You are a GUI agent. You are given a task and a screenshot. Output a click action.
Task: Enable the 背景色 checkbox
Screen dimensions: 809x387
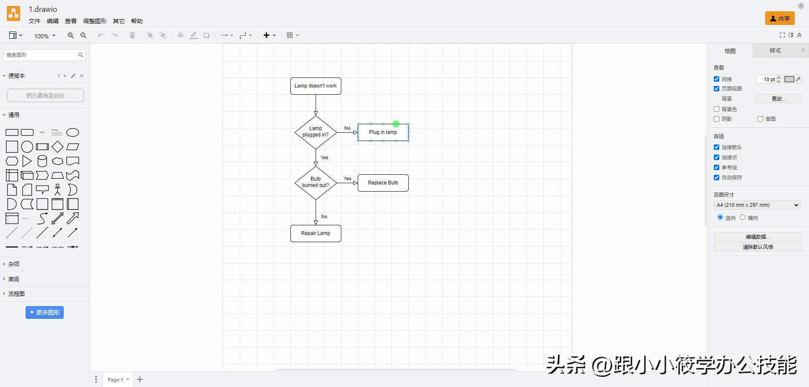point(716,109)
